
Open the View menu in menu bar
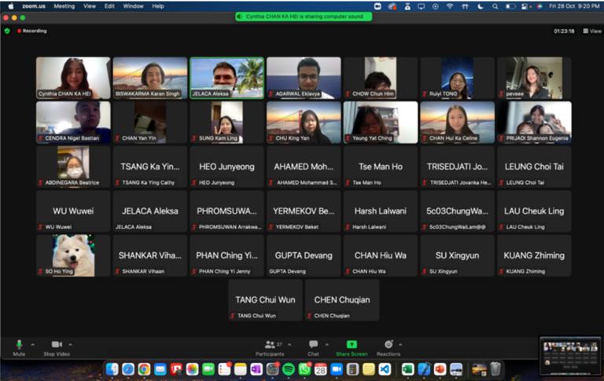tap(90, 6)
